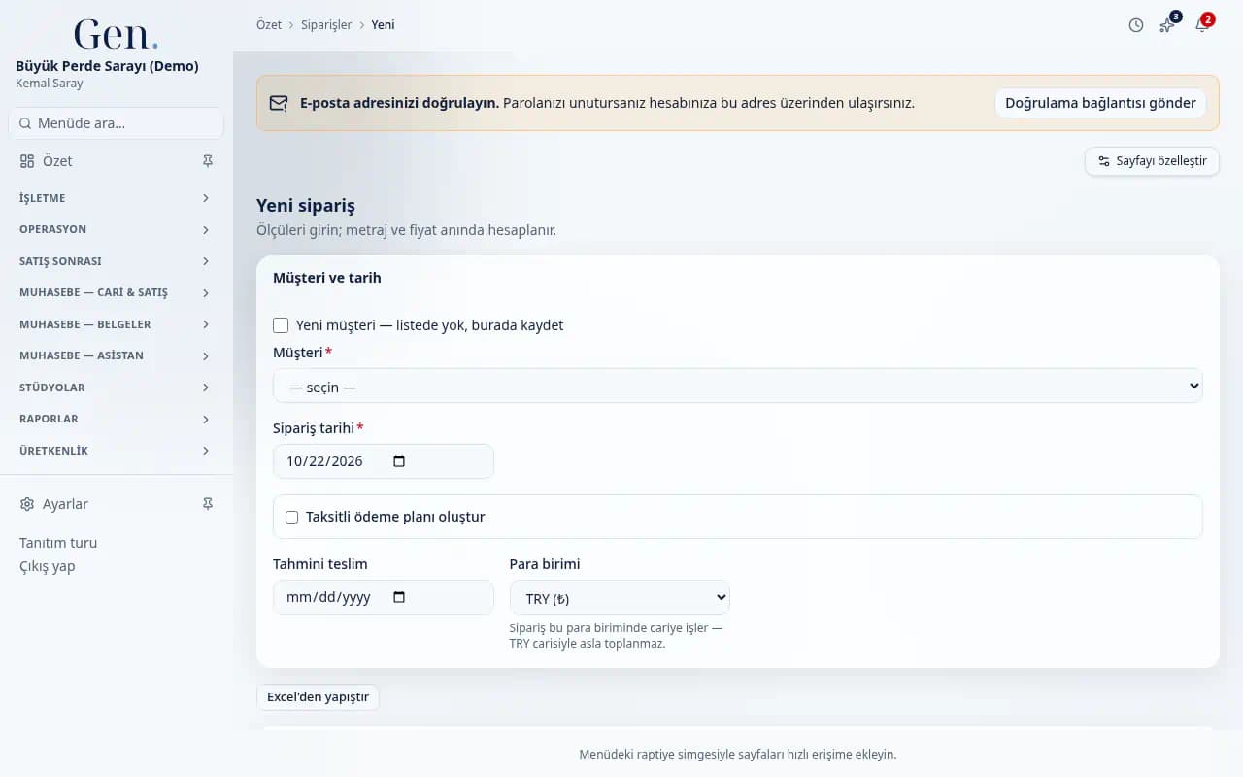Click the Sayfayı özelleştir button

click(1152, 161)
